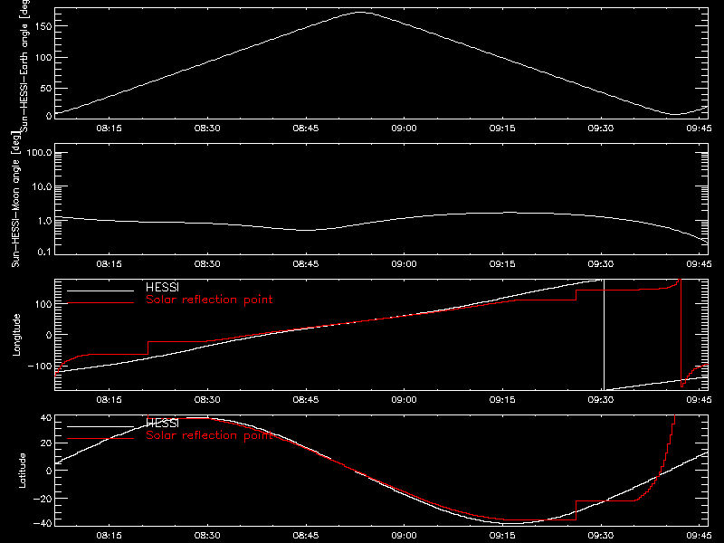Click white HESSI legend line in Longitude plot
The height and width of the screenshot is (543, 724).
pos(100,291)
